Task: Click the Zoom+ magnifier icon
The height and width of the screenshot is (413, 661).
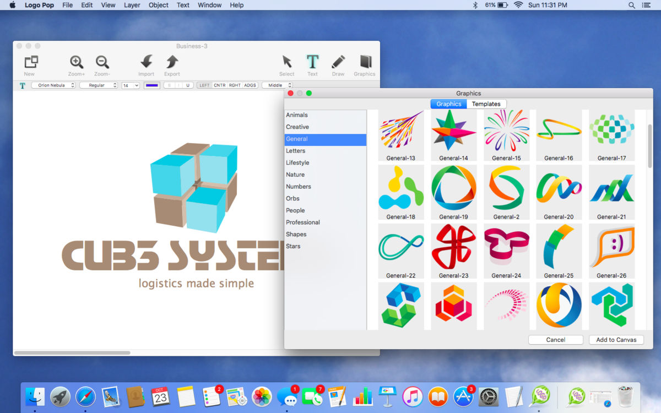Action: (77, 62)
